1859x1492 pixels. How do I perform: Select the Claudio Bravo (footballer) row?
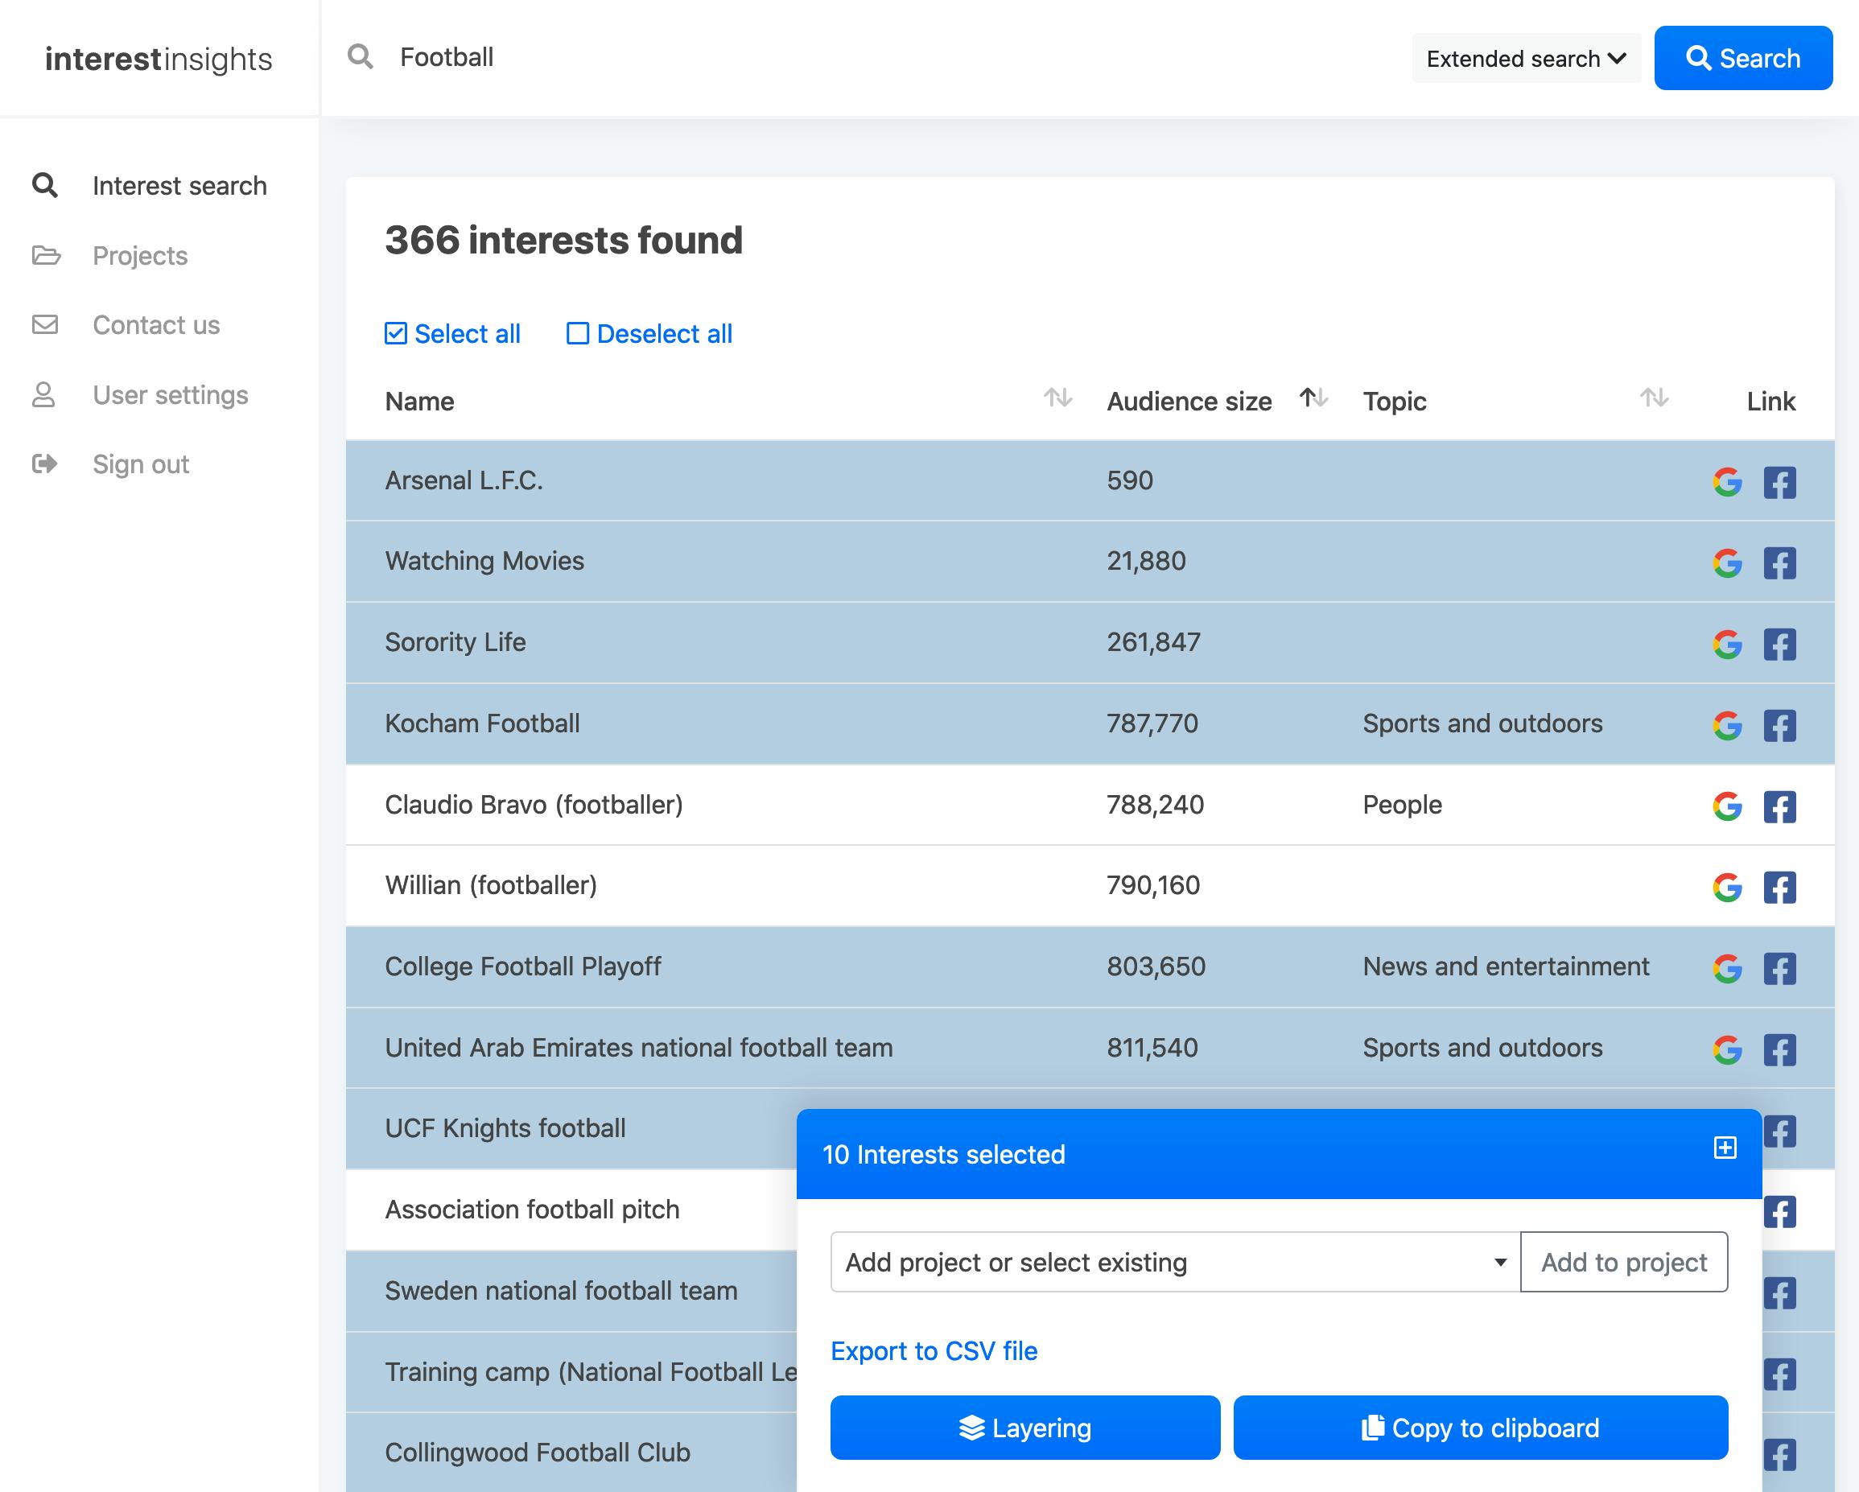click(x=1090, y=805)
